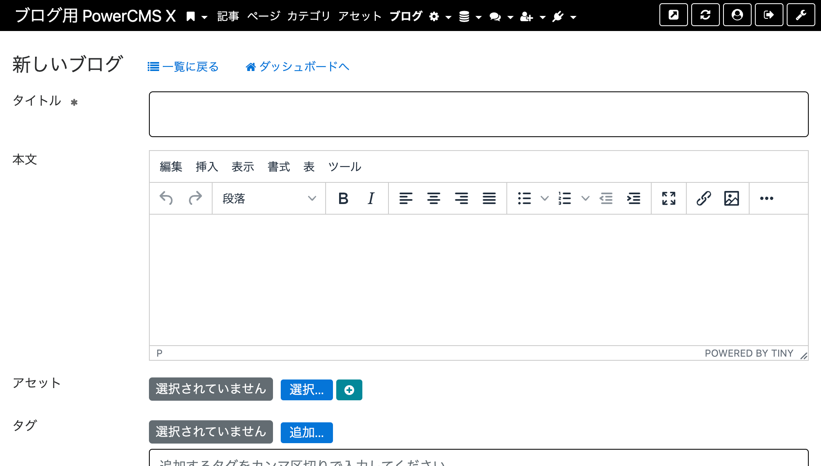The width and height of the screenshot is (821, 466).
Task: Open the add-user menu icon
Action: [527, 17]
